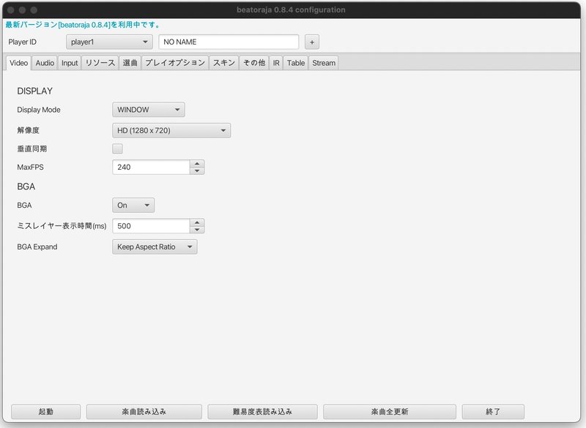Click the Display Mode label
Screen dimensions: 586x428
(x=39, y=110)
